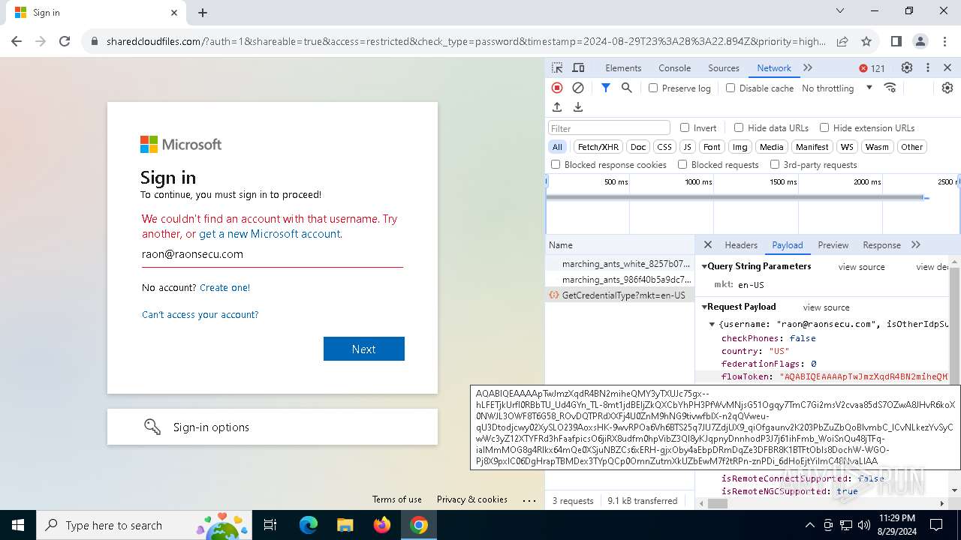This screenshot has width=961, height=540.
Task: Switch to the Console panel
Action: pos(675,67)
